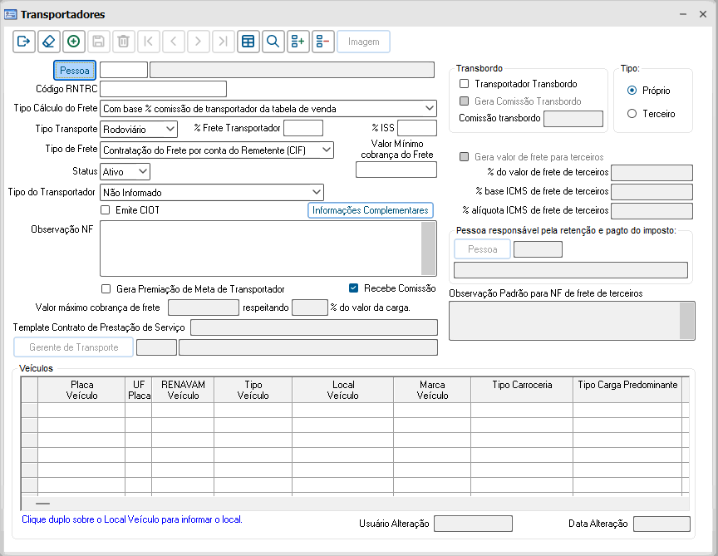
Task: Close the Transportadores window
Action: click(x=703, y=14)
